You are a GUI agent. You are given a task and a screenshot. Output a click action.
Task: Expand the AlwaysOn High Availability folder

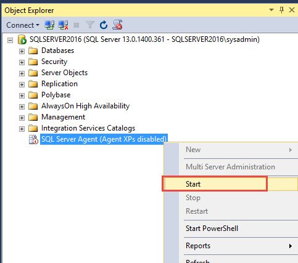pyautogui.click(x=22, y=107)
